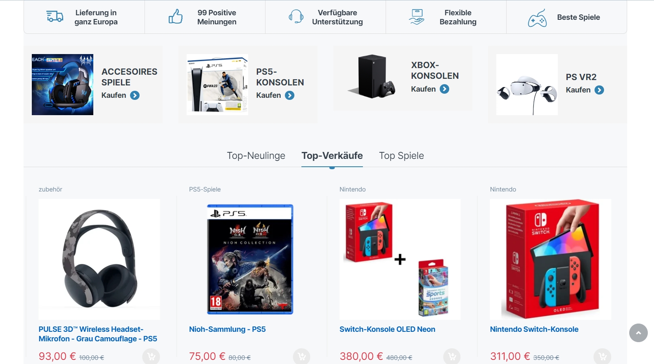The image size is (654, 364).
Task: Switch to Top-Neulinge tab
Action: 256,156
